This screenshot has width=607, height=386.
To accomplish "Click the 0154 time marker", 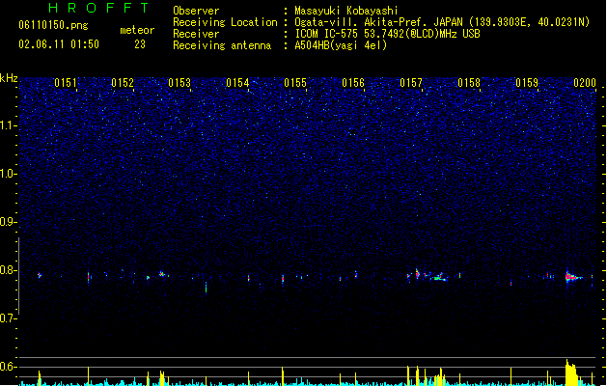I will (x=237, y=83).
